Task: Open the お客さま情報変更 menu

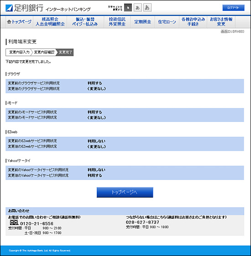Action: 221,22
